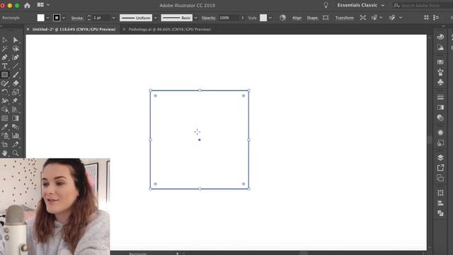Go to Home screen icon
This screenshot has height=255, width=453.
point(27,5)
